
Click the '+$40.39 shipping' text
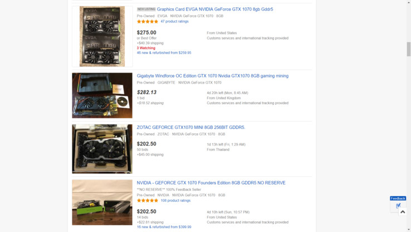click(150, 43)
